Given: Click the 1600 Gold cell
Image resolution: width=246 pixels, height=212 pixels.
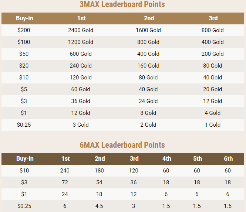Looking at the screenshot, I should (149, 30).
